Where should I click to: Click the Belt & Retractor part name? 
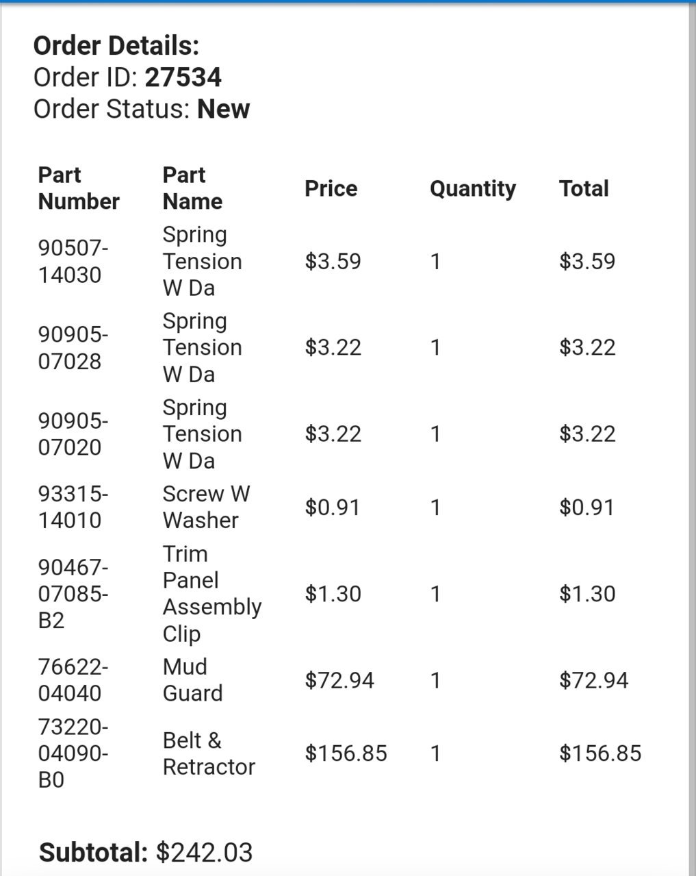[209, 753]
